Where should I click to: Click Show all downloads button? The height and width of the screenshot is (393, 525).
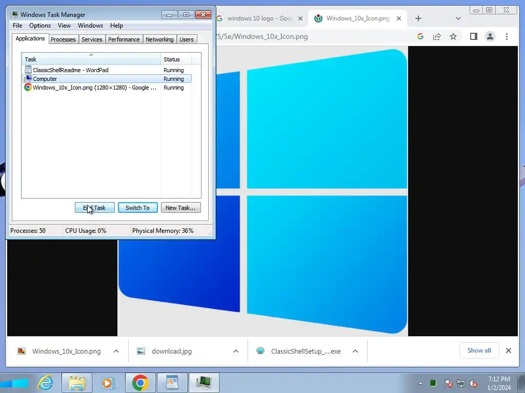click(479, 351)
